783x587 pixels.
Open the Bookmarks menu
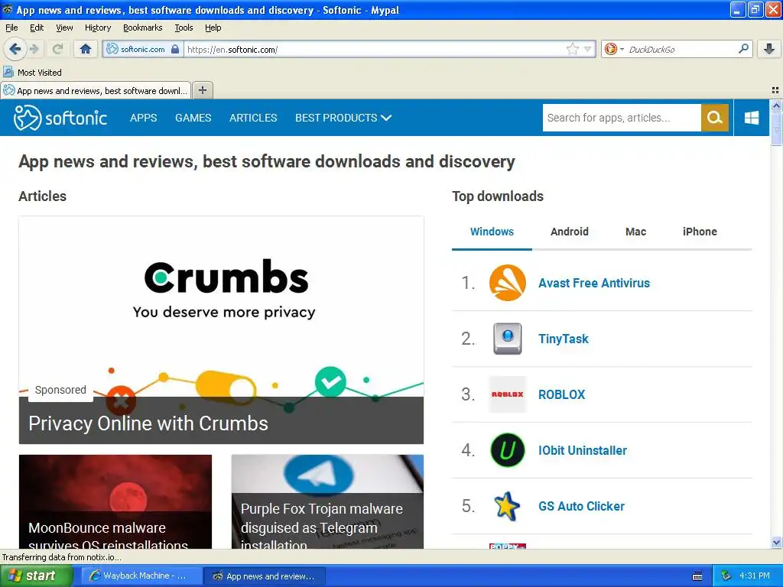pyautogui.click(x=143, y=28)
